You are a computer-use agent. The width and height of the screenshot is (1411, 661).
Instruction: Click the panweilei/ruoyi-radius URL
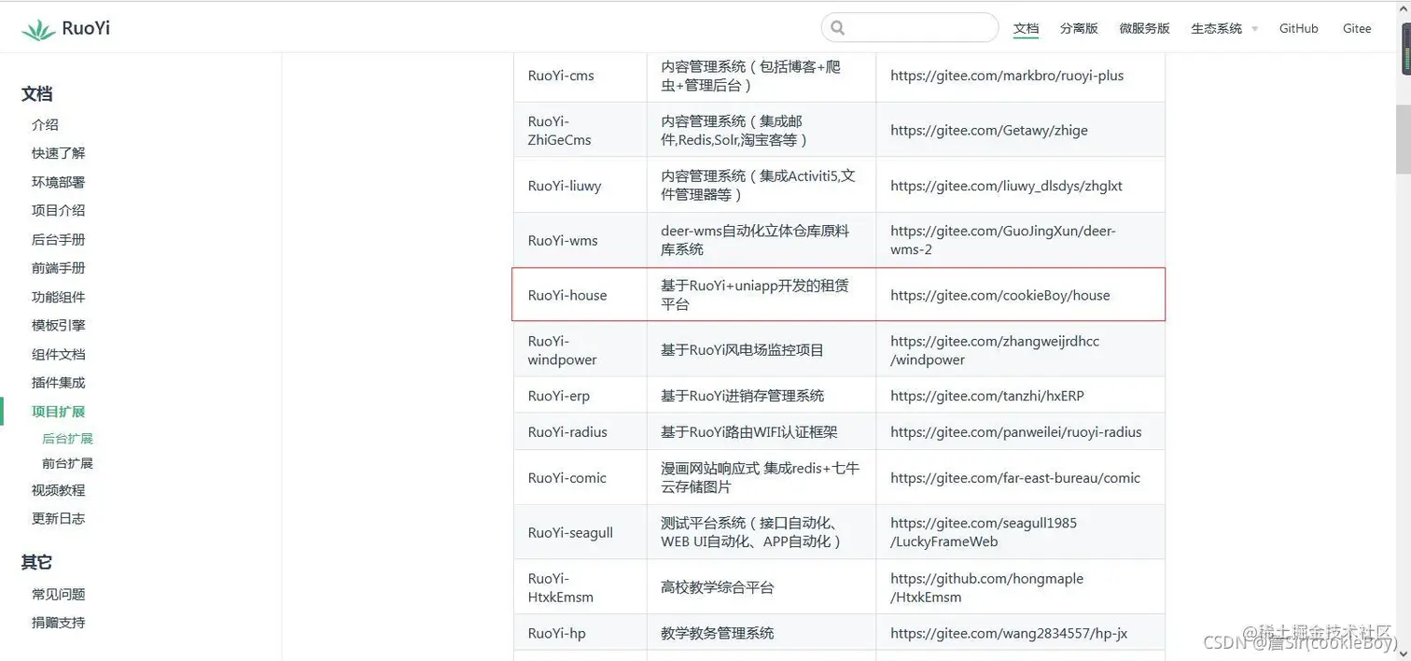pos(1016,431)
